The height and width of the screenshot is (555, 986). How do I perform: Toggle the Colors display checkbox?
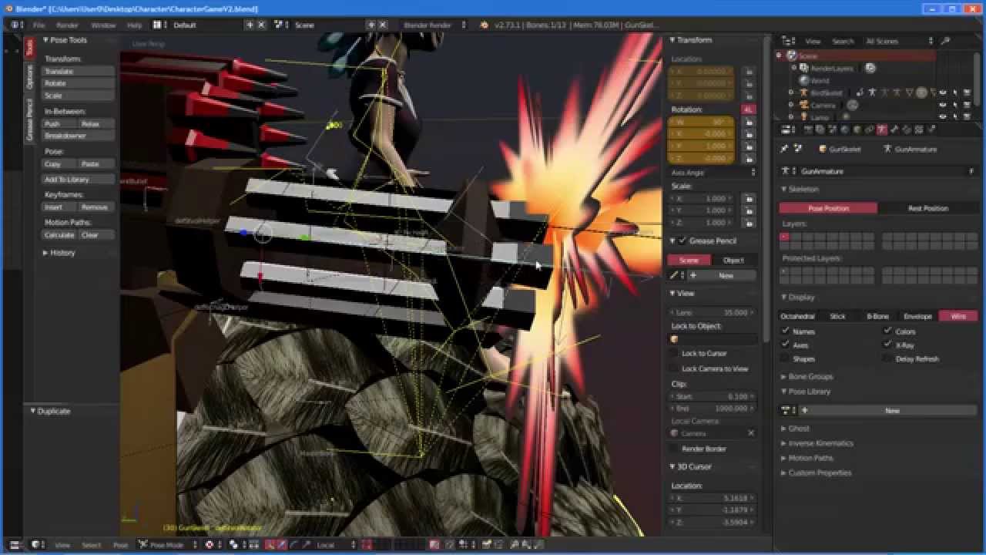[887, 331]
